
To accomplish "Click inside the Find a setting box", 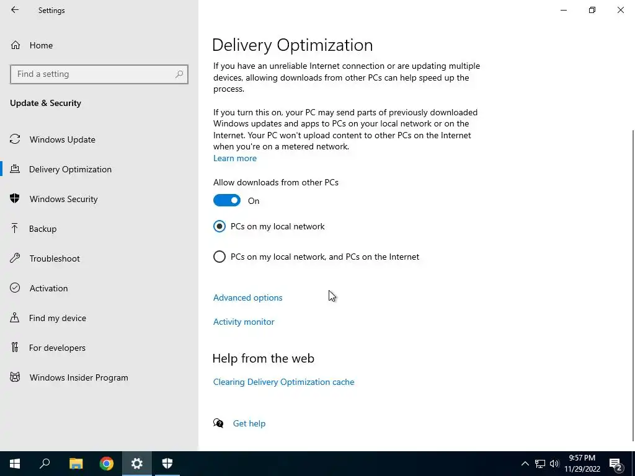I will click(x=99, y=74).
